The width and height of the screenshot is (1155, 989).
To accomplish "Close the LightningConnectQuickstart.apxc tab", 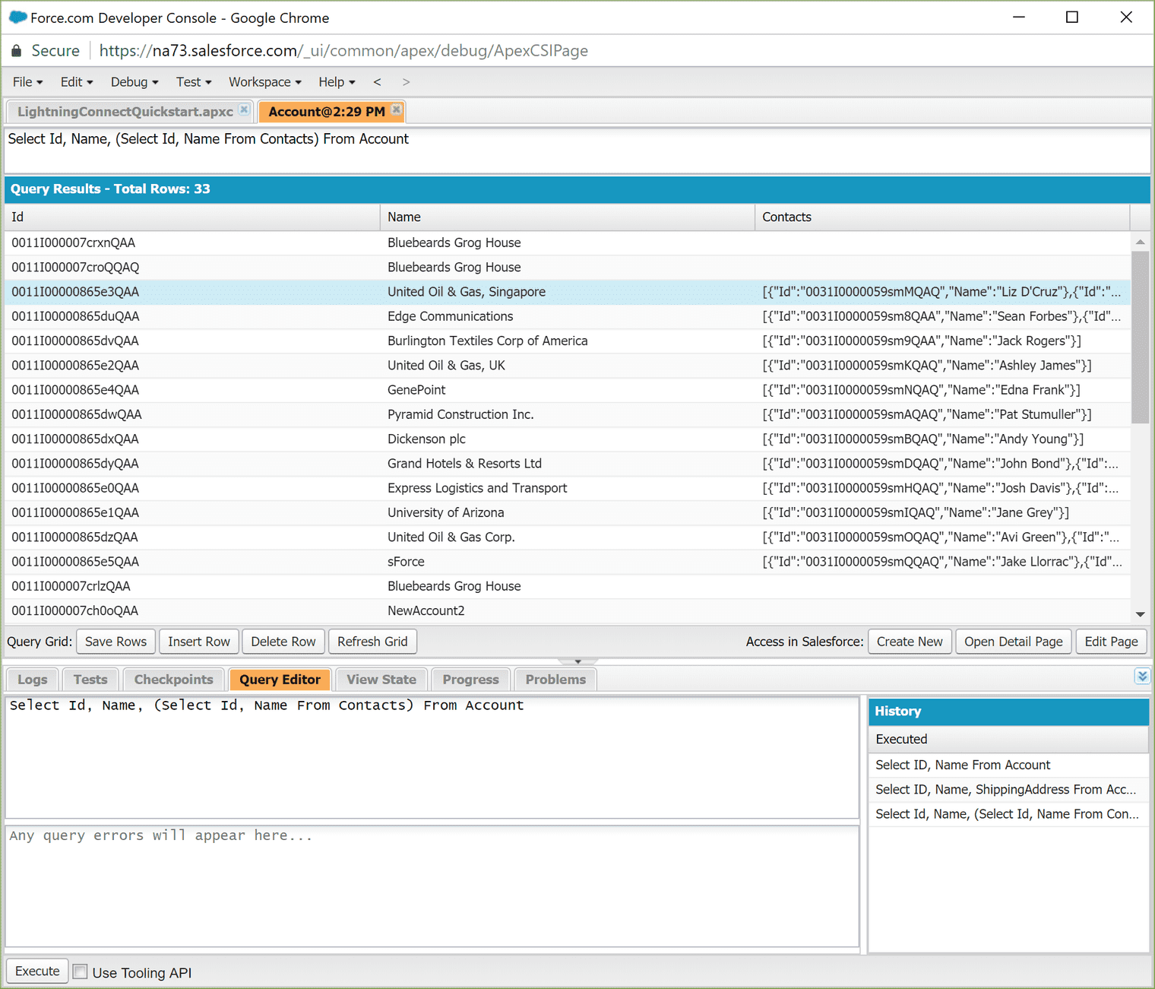I will tap(244, 109).
